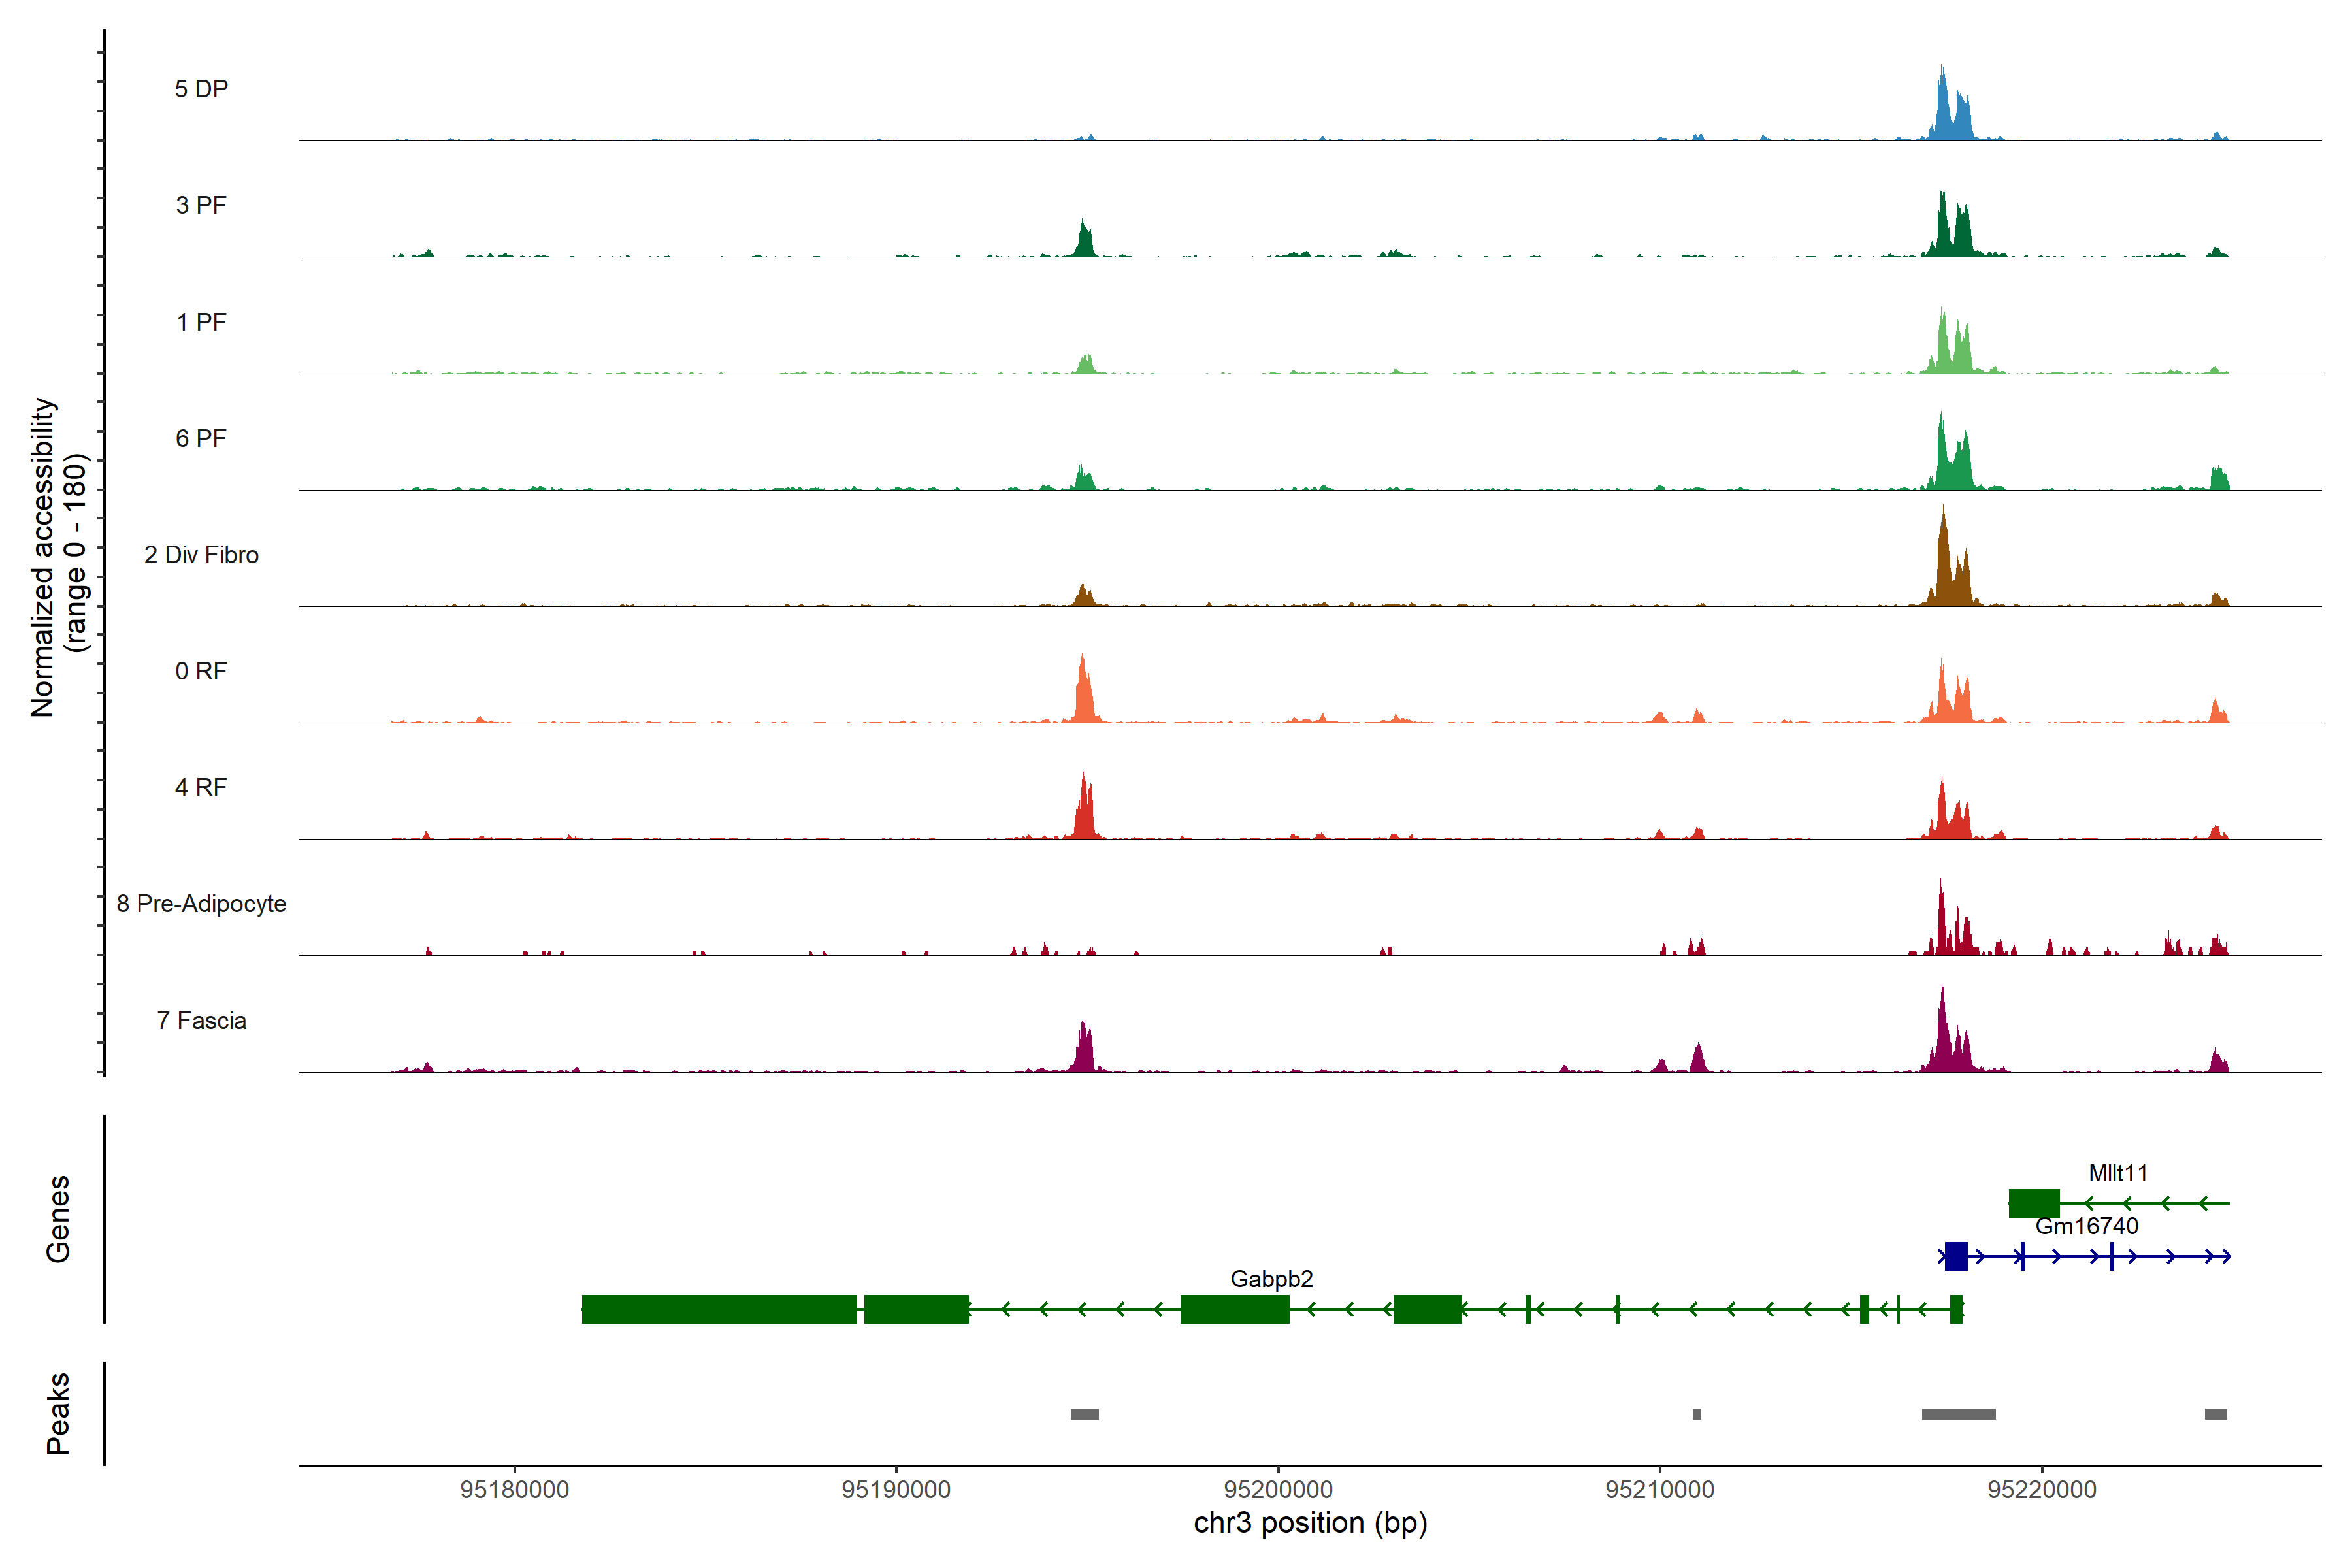Click the 95200000 axis tick label
The height and width of the screenshot is (1568, 2352).
1278,1490
